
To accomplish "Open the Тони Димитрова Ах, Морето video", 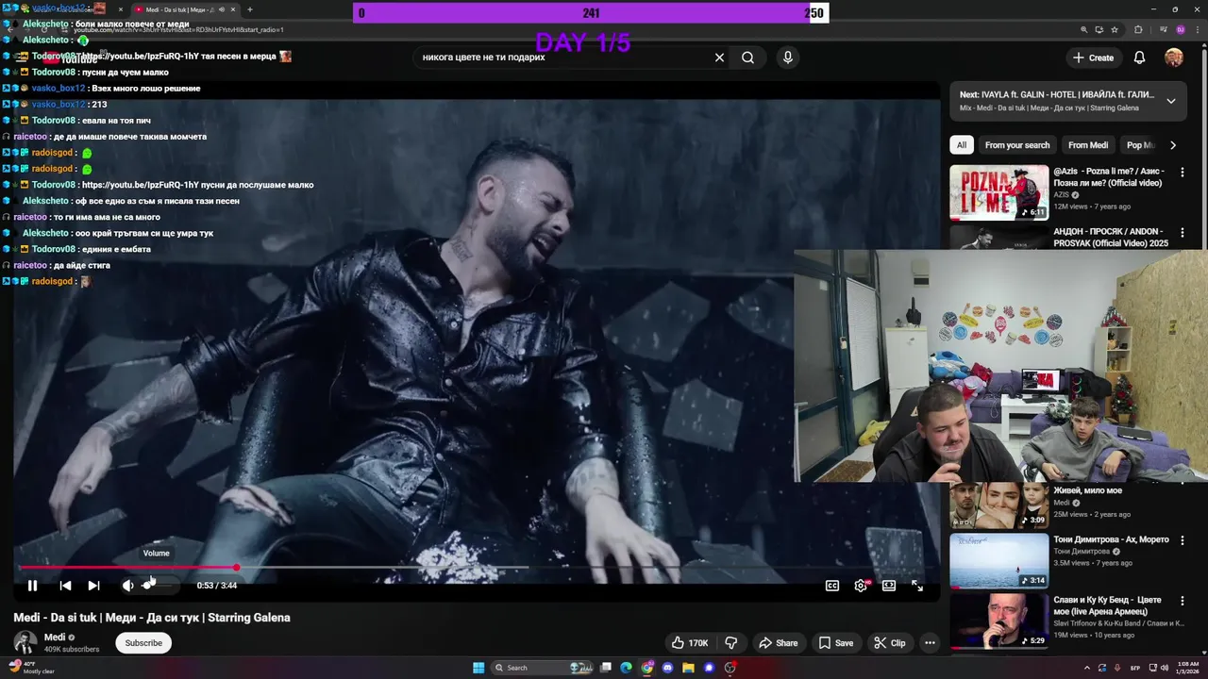I will pos(1111,539).
